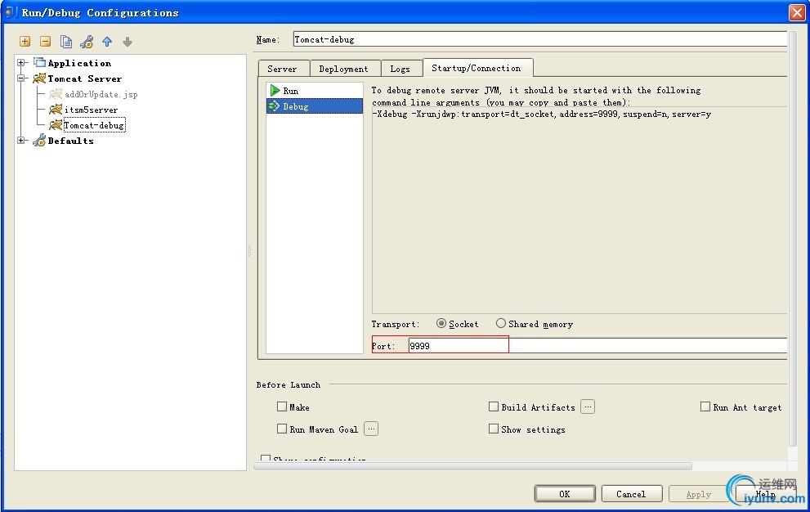Click the itsm5server Tomcat icon
The height and width of the screenshot is (512, 810).
pos(56,109)
